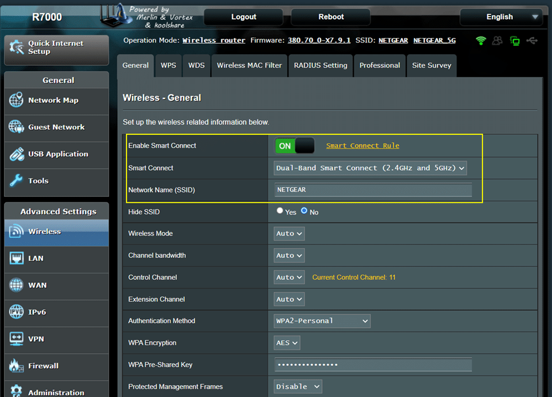Open the Tools wrench icon
Image resolution: width=552 pixels, height=397 pixels.
point(16,181)
